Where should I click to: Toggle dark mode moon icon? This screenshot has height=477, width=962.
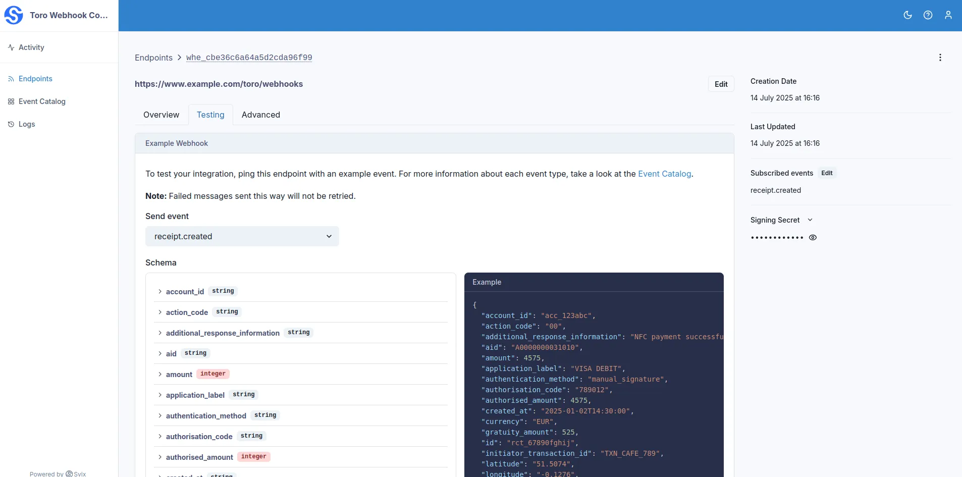pyautogui.click(x=907, y=15)
